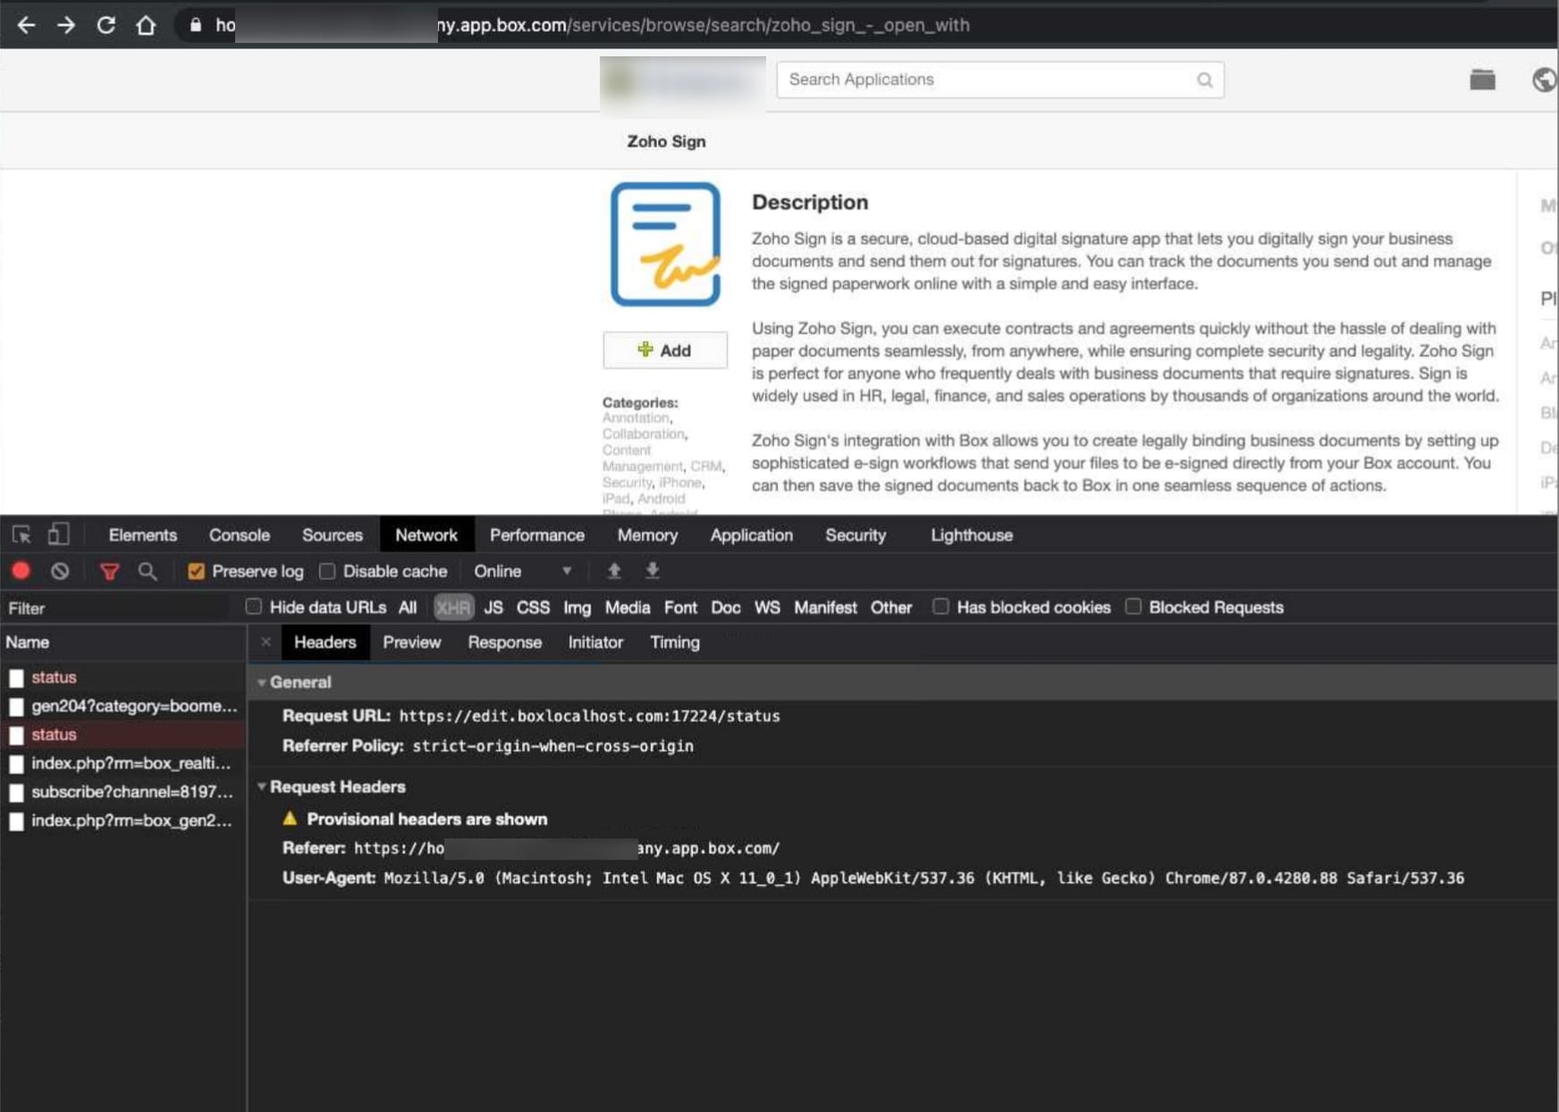
Task: Reload the page with the refresh icon
Action: (x=105, y=25)
